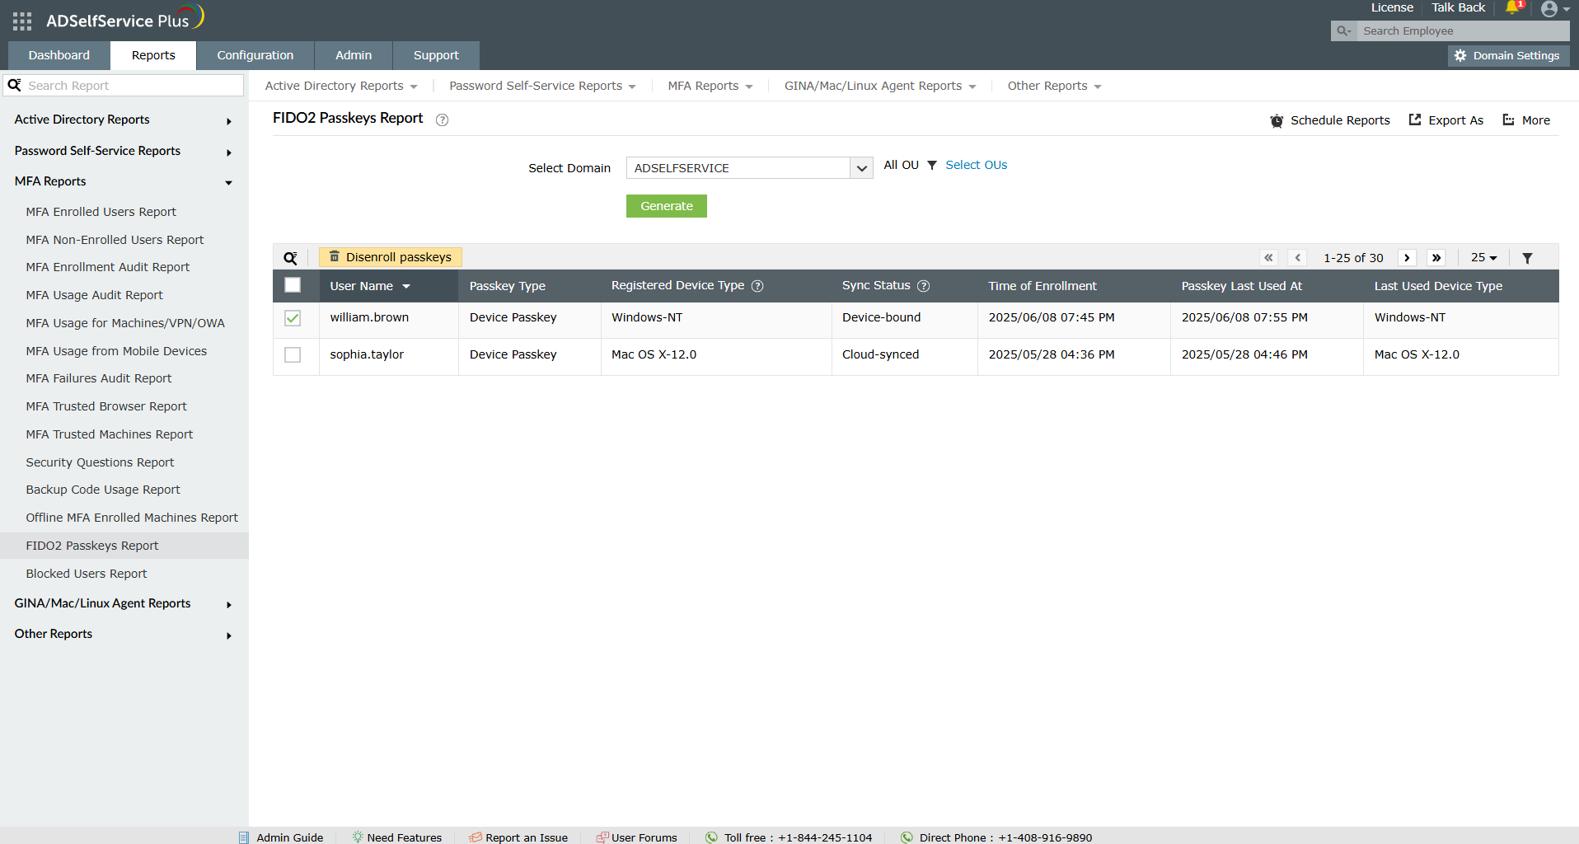Viewport: 1579px width, 844px height.
Task: Switch to the Configuration tab
Action: click(x=255, y=55)
